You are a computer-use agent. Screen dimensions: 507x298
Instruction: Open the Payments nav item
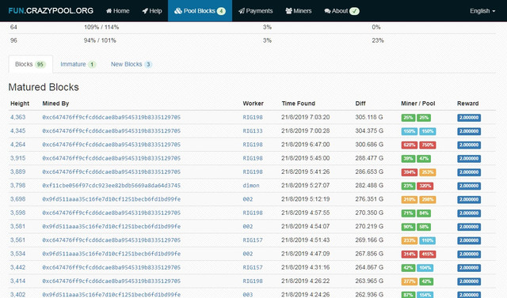tap(256, 11)
